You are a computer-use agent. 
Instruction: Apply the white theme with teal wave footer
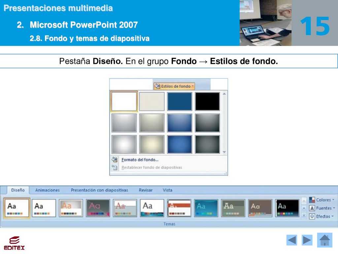click(x=152, y=208)
